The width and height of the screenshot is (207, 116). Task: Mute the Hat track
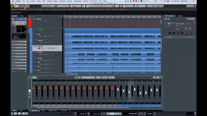tap(34, 62)
